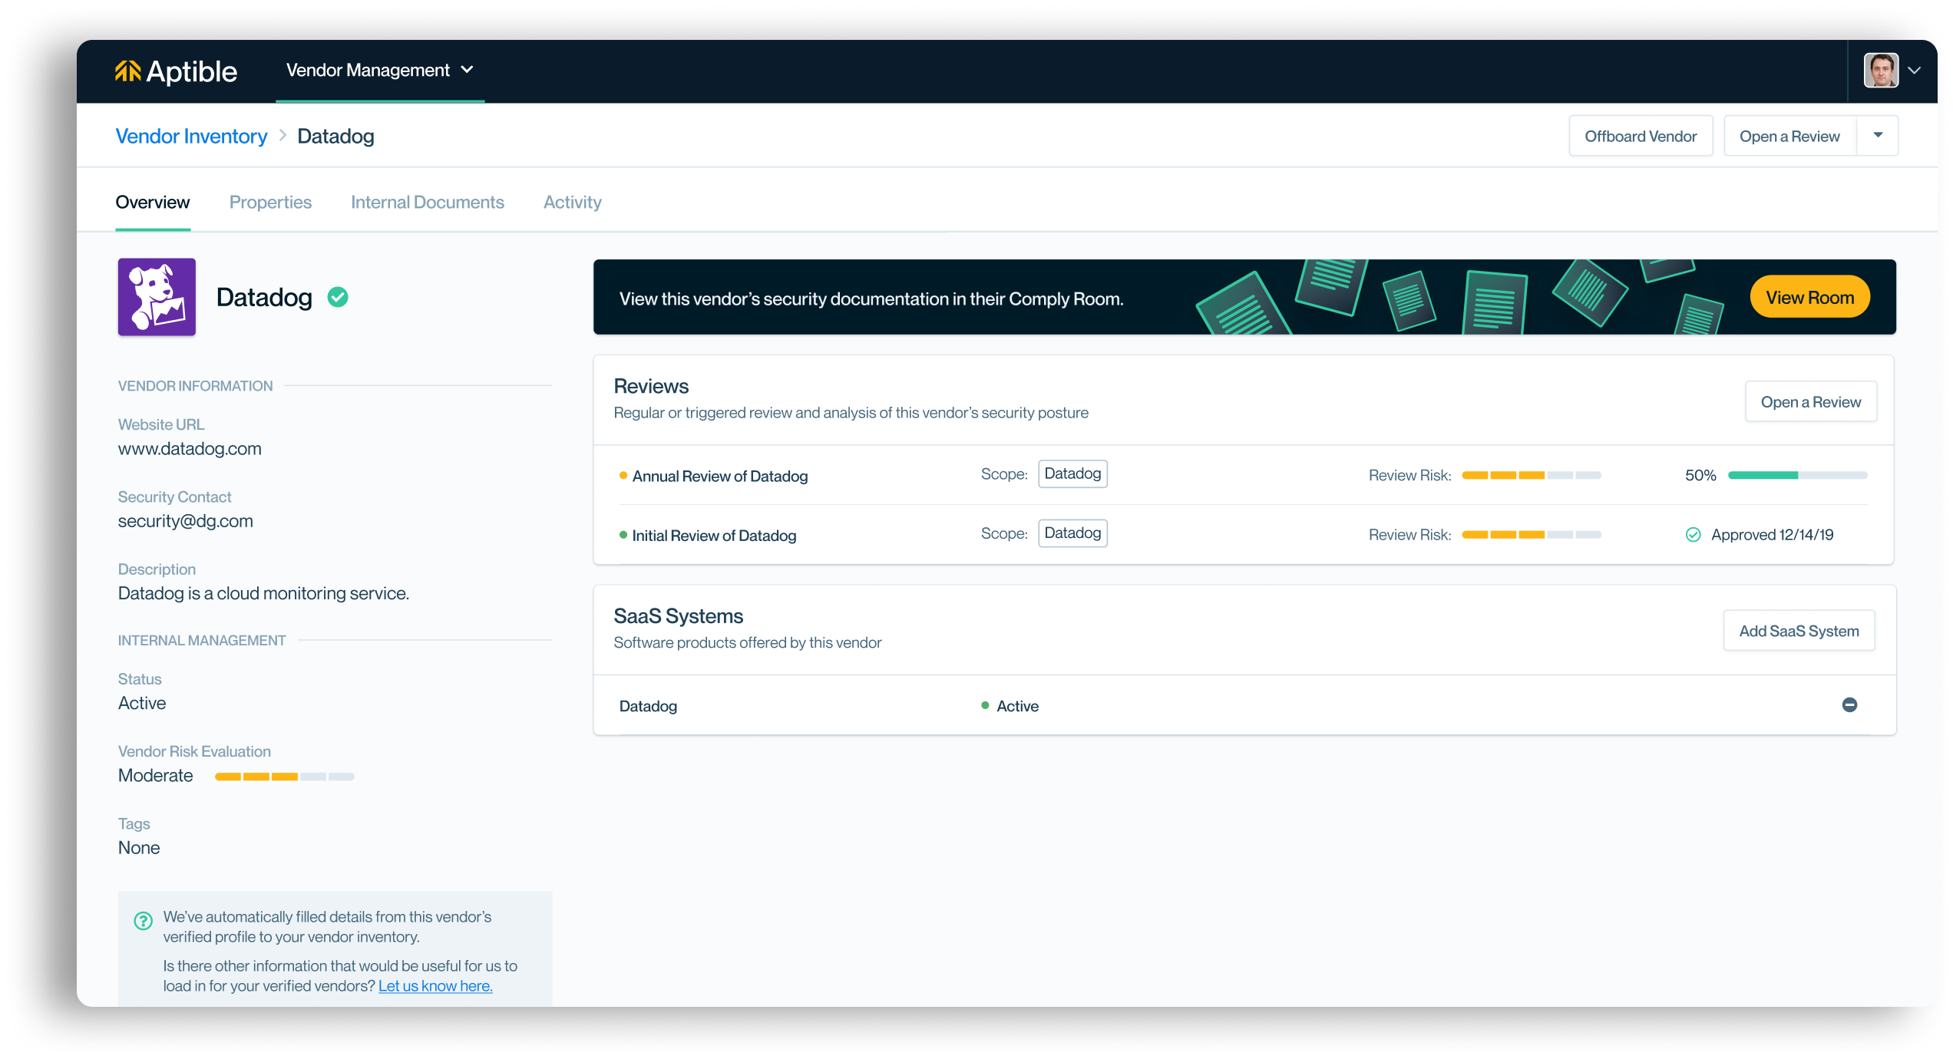Click the 50% completion label
Viewport: 1953px width, 1059px height.
pyautogui.click(x=1700, y=476)
